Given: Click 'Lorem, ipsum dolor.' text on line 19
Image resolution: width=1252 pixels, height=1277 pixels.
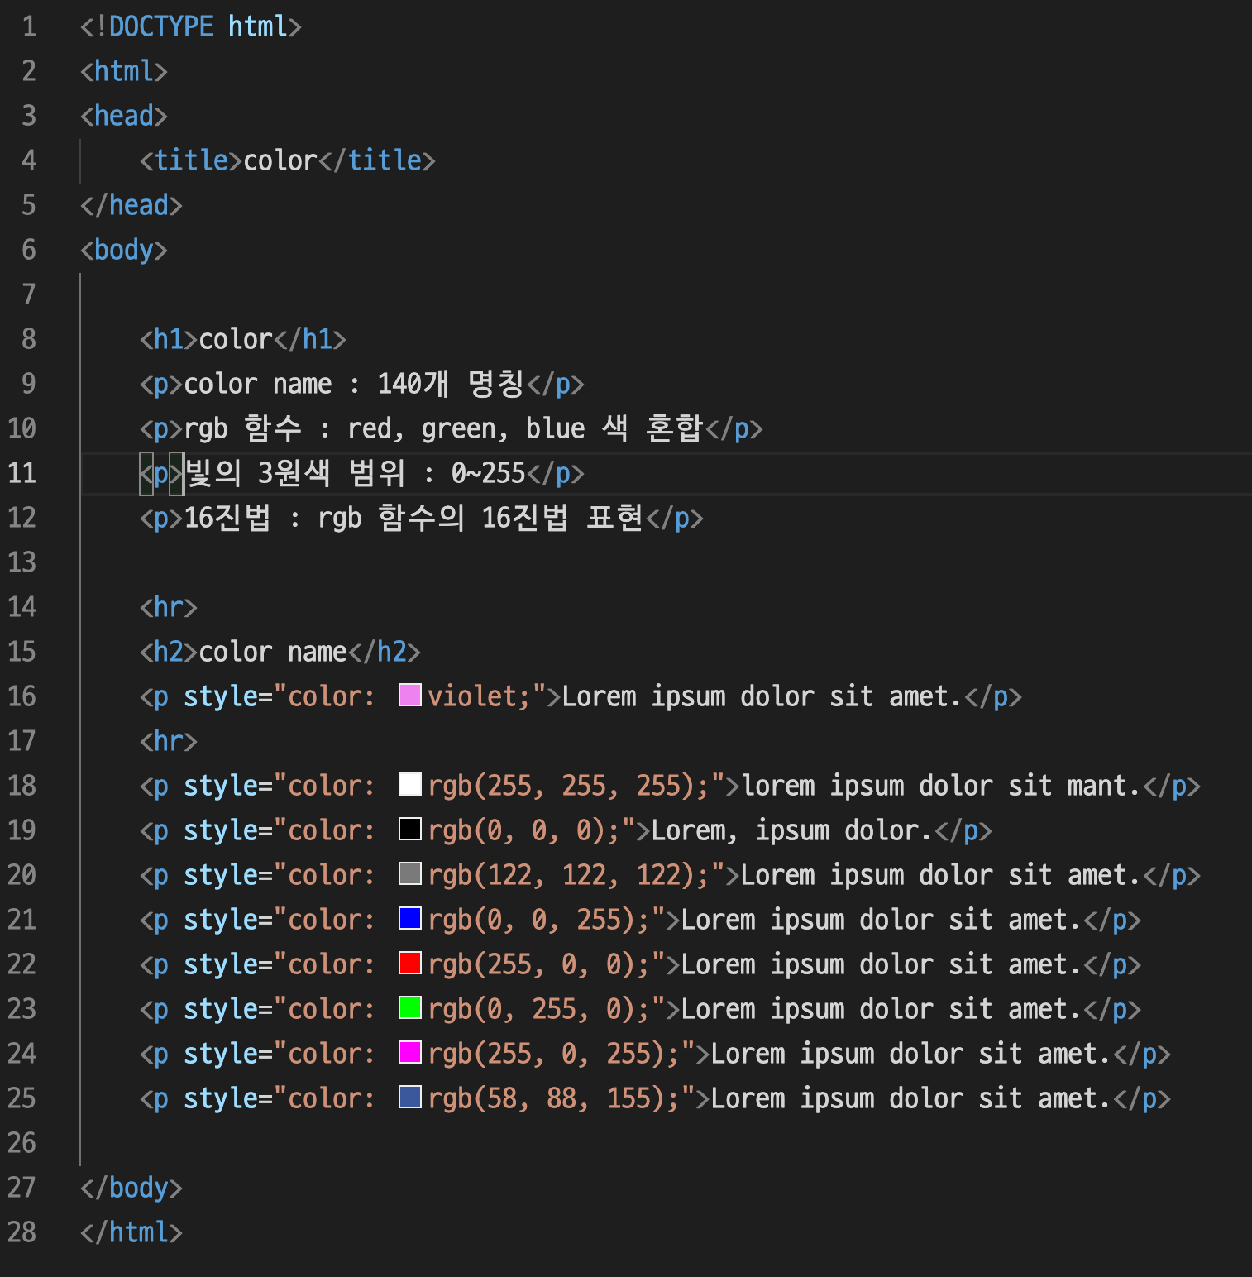Looking at the screenshot, I should coord(792,830).
